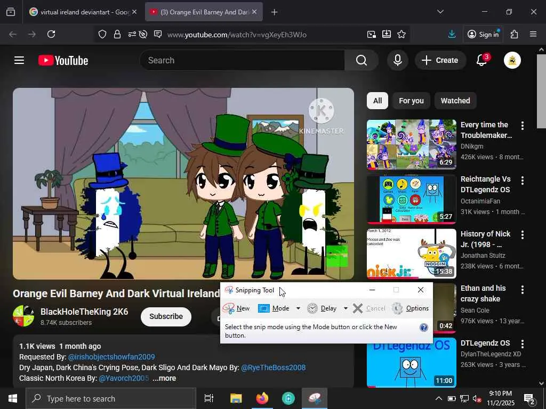Open the @RyeTheBoss2008 link
The image size is (546, 409).
274,367
